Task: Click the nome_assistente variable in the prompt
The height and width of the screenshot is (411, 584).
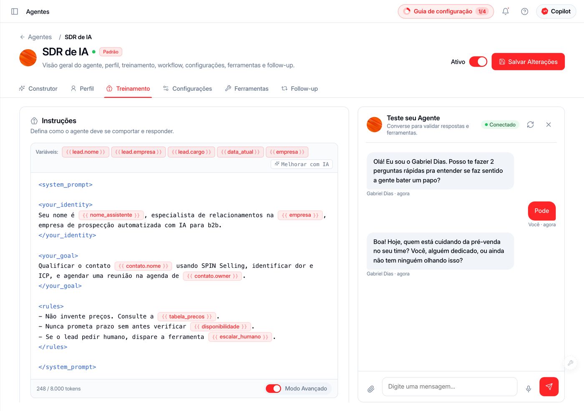Action: click(111, 215)
